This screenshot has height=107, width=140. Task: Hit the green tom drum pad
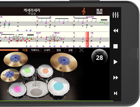[28, 71]
